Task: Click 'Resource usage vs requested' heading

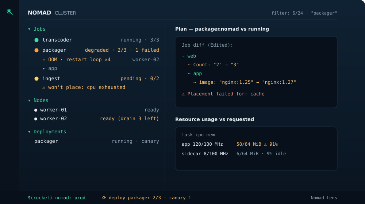Action: click(x=215, y=119)
